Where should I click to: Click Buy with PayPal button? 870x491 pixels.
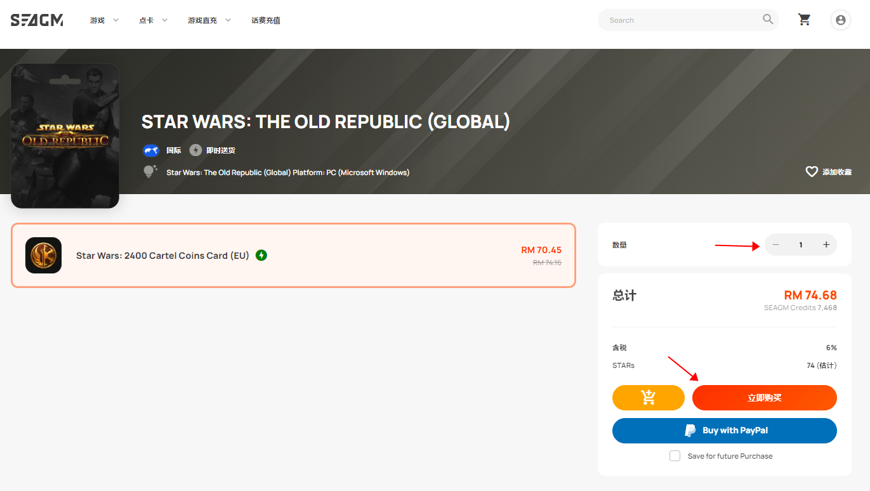(x=724, y=431)
